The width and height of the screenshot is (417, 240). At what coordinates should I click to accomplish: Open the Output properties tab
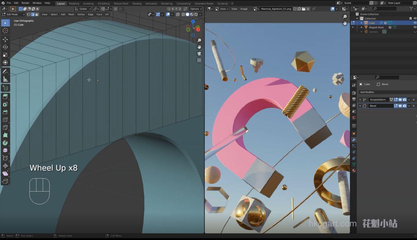coord(353,99)
